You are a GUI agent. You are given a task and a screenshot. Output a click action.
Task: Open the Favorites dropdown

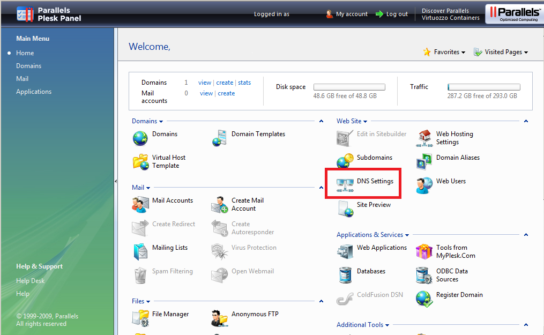[444, 52]
